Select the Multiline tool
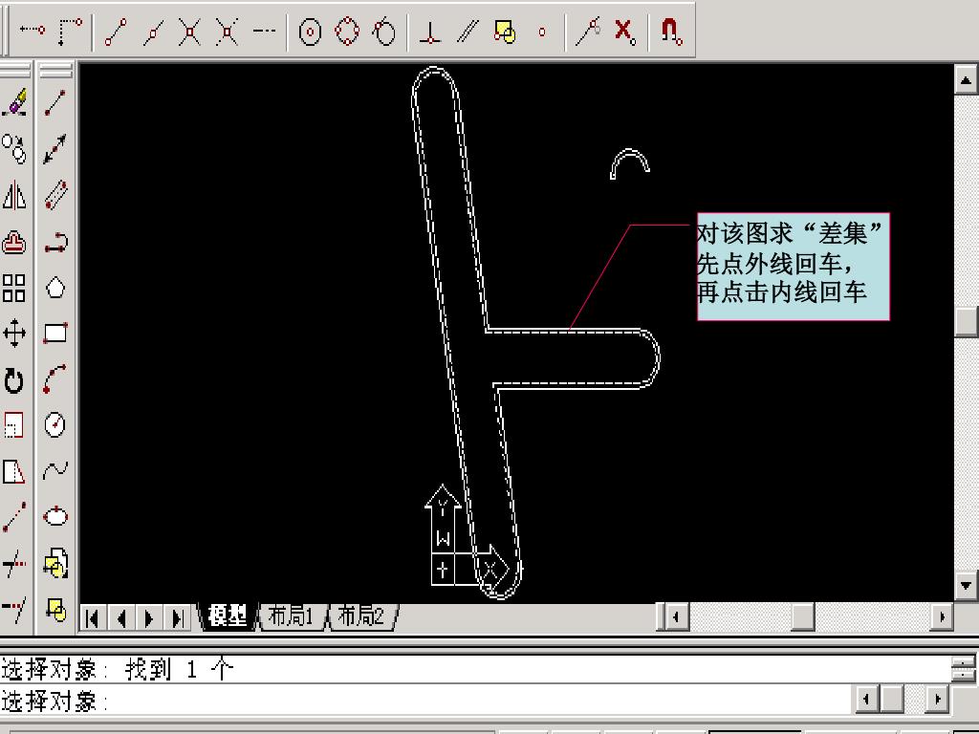 pos(55,195)
